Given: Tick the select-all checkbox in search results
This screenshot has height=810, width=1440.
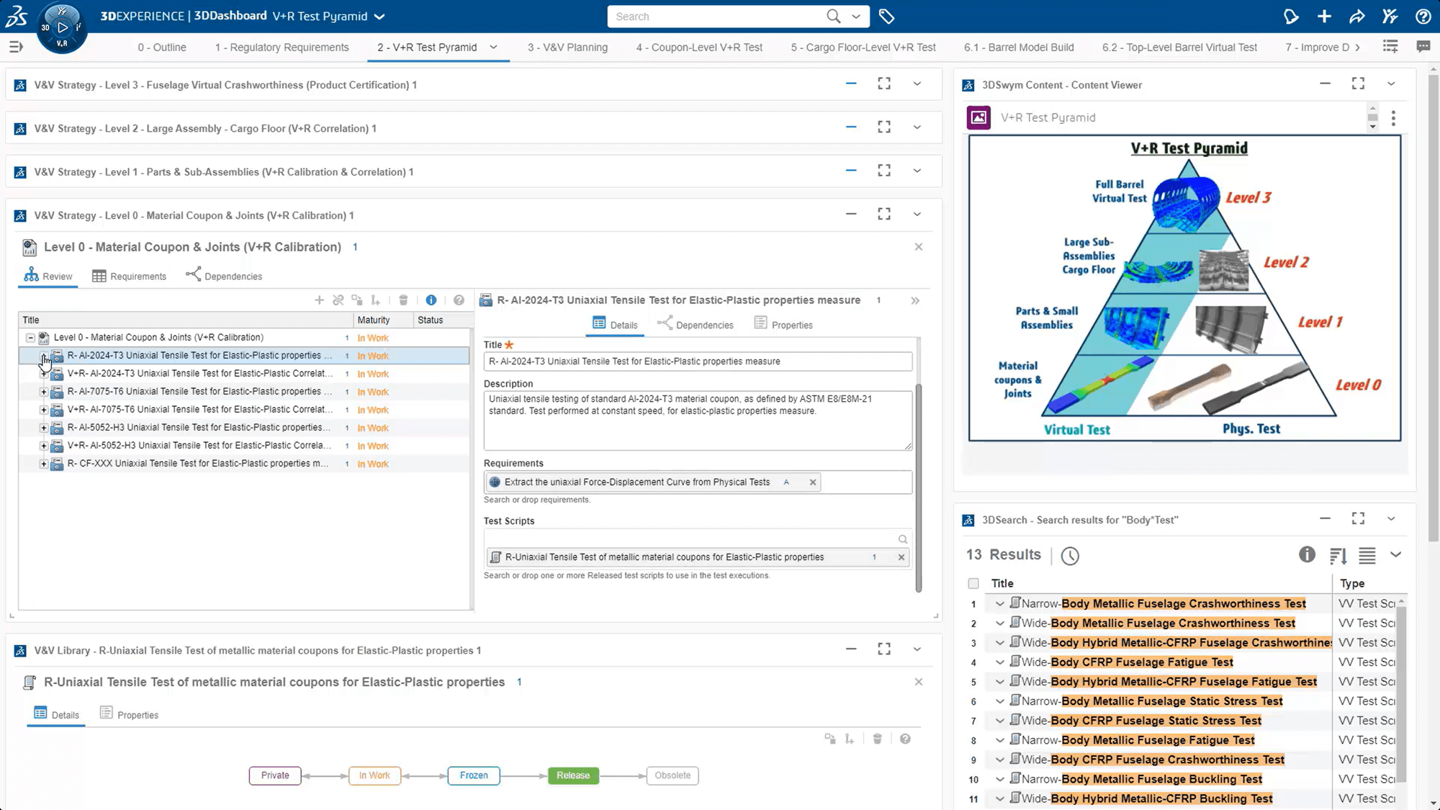Looking at the screenshot, I should tap(973, 583).
